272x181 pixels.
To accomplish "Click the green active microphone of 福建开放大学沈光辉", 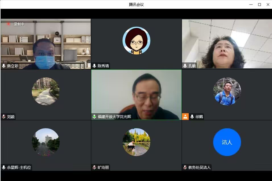I will coord(94,117).
